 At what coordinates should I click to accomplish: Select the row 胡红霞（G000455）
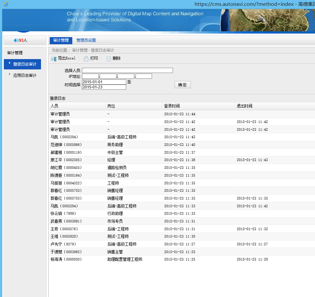(x=182, y=168)
